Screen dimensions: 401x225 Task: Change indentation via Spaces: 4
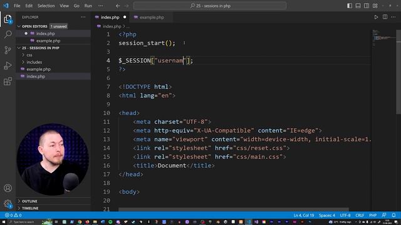[326, 215]
